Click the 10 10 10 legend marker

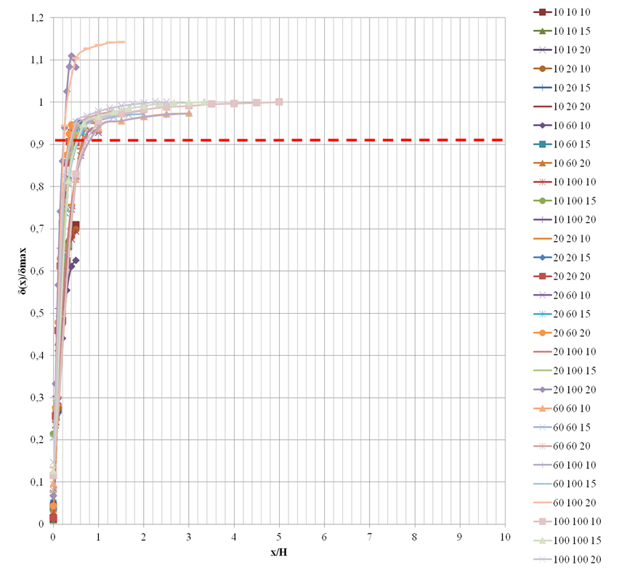[x=540, y=12]
